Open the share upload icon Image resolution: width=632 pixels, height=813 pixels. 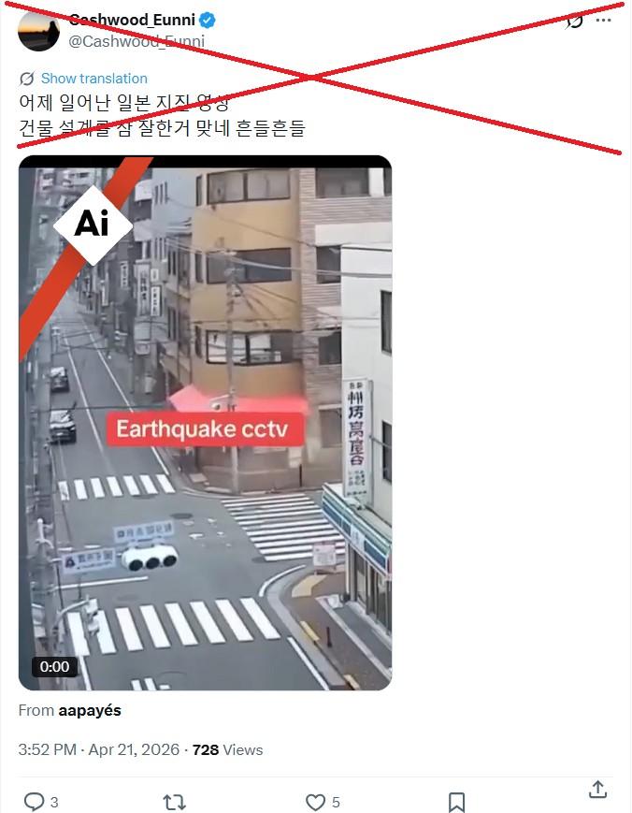597,790
